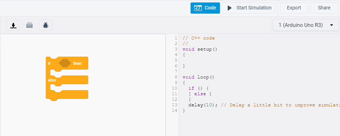The width and height of the screenshot is (340, 136).
Task: Click the empty hexagon condition slot
Action: [65, 63]
